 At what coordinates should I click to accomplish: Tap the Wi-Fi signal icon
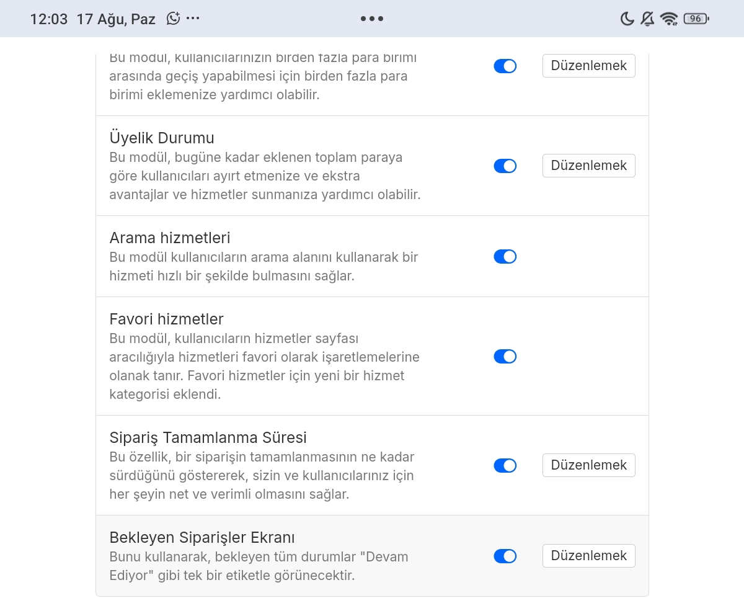[669, 19]
